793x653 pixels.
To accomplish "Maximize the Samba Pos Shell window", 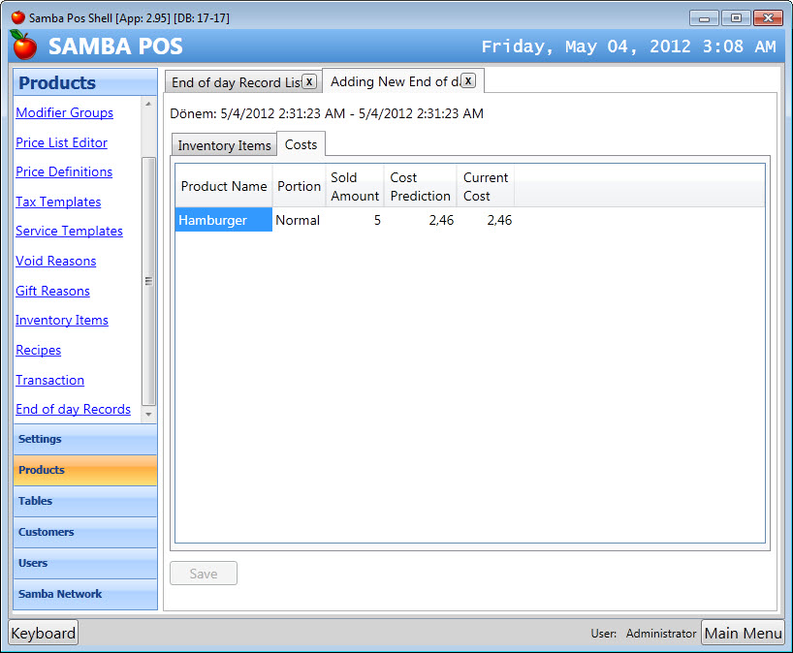I will coord(736,18).
